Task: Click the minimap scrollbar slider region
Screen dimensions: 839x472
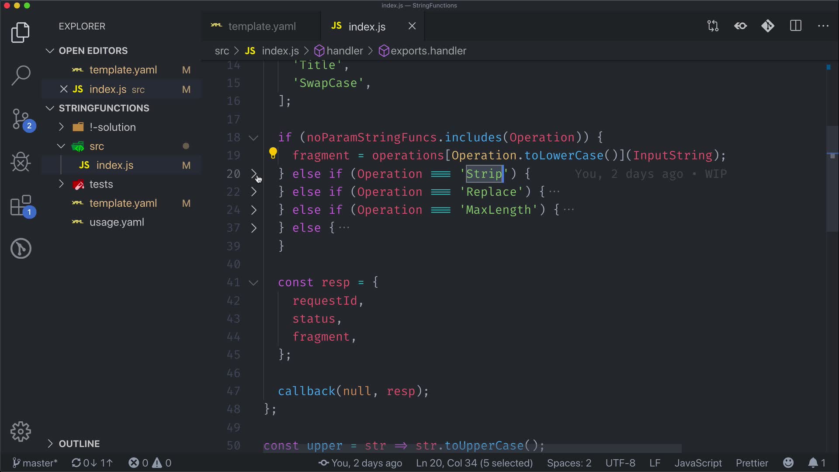Action: click(x=832, y=179)
